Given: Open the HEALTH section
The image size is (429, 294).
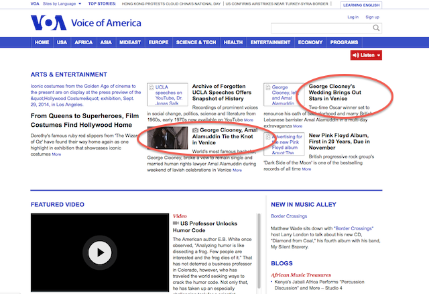Looking at the screenshot, I should (x=233, y=42).
